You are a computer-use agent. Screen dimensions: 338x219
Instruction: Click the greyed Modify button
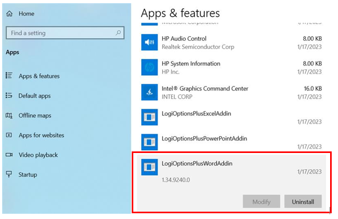click(x=261, y=202)
